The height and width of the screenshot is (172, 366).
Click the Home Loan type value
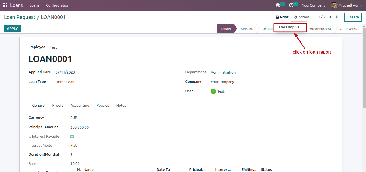coord(65,82)
